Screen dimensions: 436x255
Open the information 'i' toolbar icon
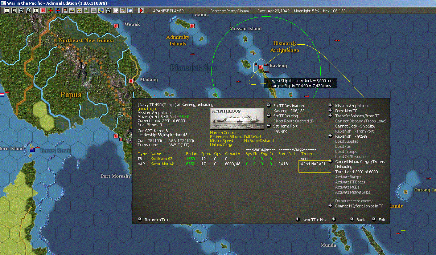point(36,11)
